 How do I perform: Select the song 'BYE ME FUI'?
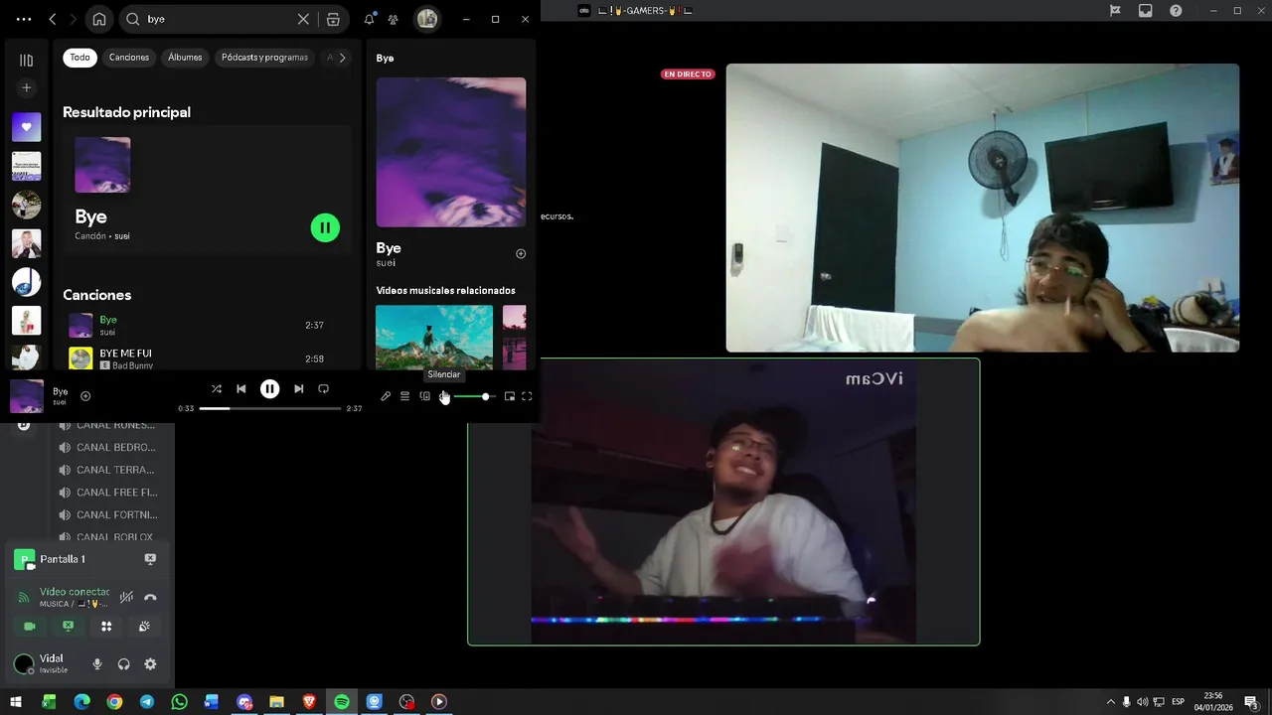tap(125, 353)
